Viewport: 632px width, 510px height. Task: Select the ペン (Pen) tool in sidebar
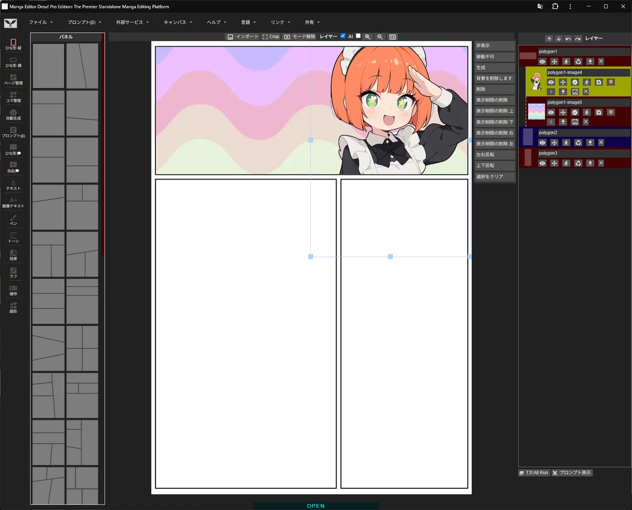(13, 220)
